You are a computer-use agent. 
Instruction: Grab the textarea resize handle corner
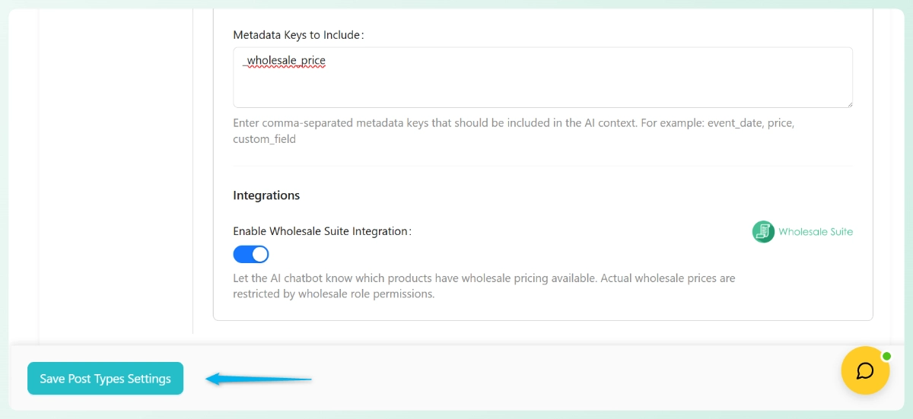coord(848,103)
